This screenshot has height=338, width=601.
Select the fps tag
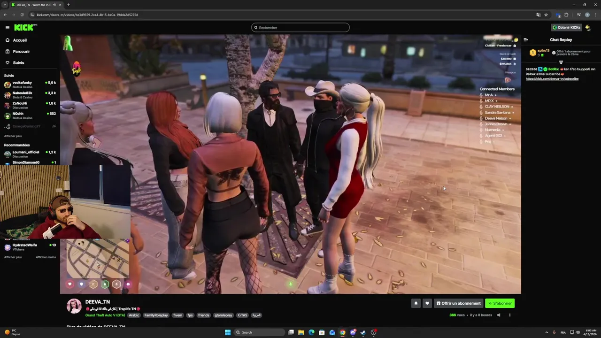pos(190,315)
